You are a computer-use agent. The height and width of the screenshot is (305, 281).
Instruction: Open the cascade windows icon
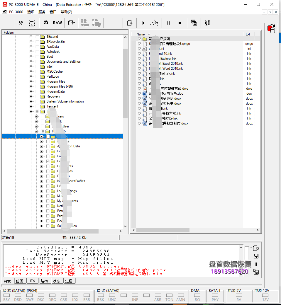pos(194,23)
